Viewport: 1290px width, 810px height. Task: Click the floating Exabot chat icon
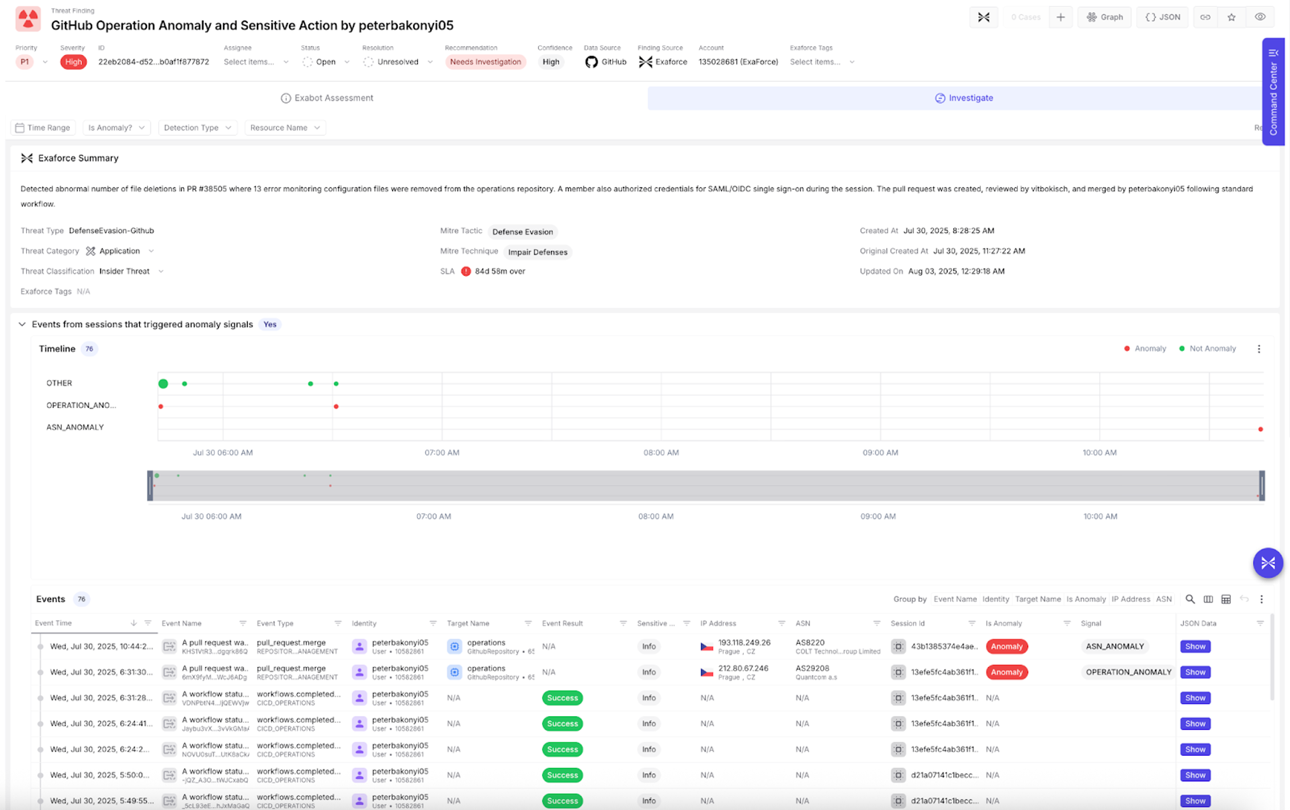pos(1268,563)
